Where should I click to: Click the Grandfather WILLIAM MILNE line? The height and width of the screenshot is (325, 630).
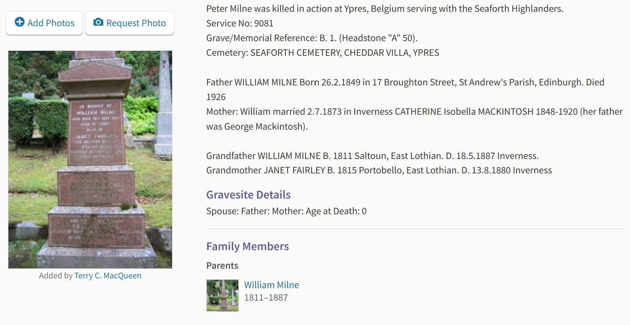pos(373,156)
